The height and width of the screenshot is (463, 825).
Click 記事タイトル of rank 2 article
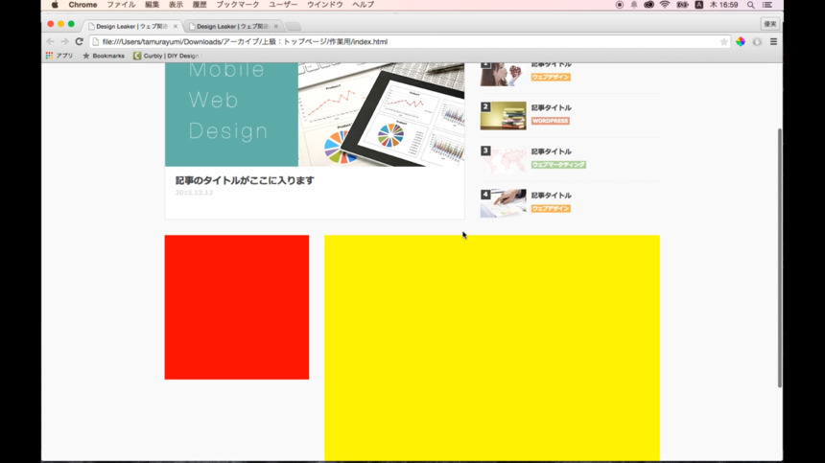(x=551, y=107)
